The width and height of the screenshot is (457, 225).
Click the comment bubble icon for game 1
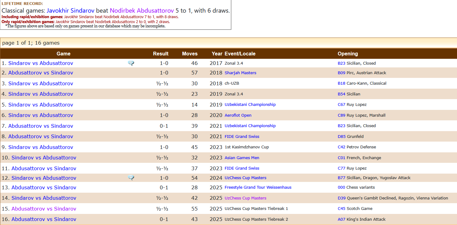131,63
